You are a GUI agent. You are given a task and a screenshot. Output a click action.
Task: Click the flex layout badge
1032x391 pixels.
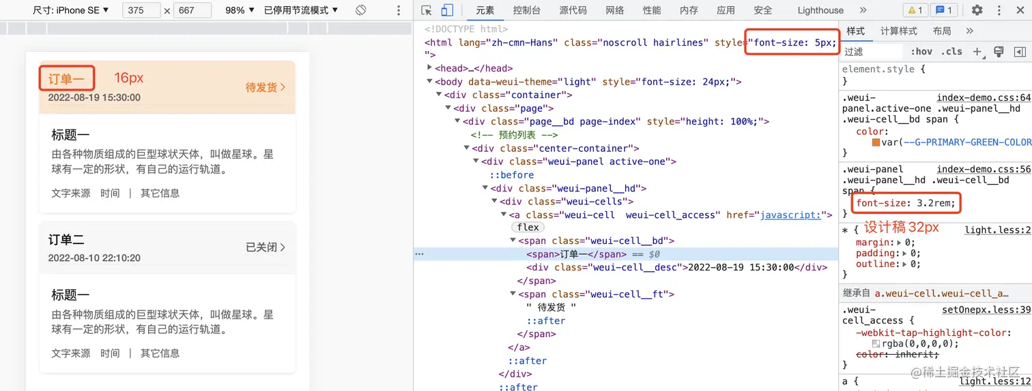click(528, 228)
